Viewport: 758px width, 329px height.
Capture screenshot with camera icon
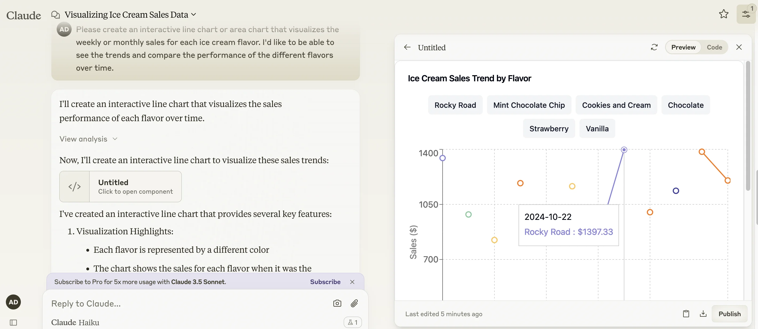tap(337, 303)
